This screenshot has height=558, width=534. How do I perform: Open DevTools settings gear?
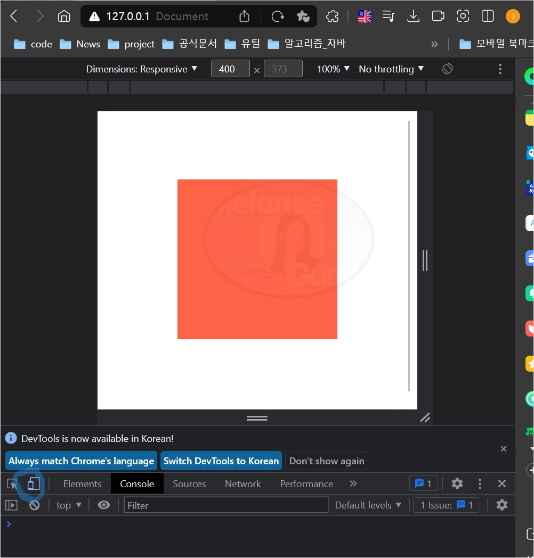click(457, 483)
